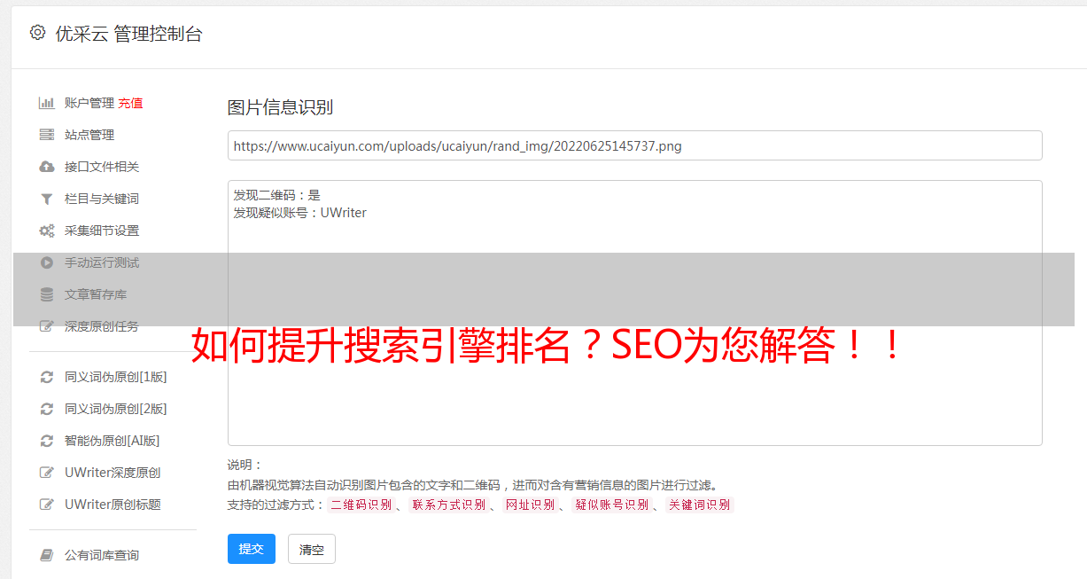Click the 二维码识别 tag
Viewport: 1087px width, 579px height.
(361, 505)
